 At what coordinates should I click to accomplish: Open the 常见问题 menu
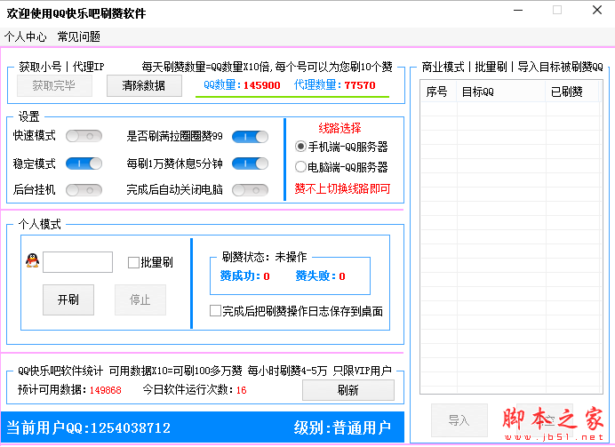(x=79, y=36)
